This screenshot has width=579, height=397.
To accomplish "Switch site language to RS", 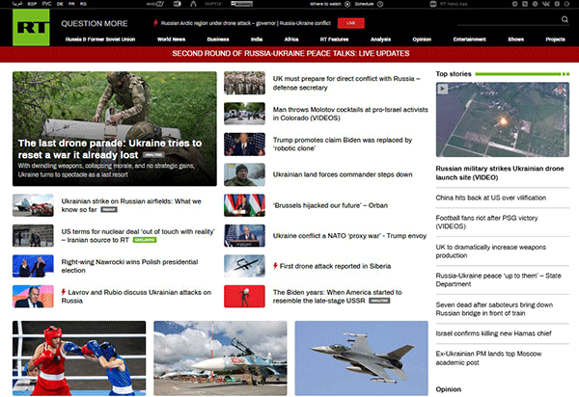I will point(83,4).
